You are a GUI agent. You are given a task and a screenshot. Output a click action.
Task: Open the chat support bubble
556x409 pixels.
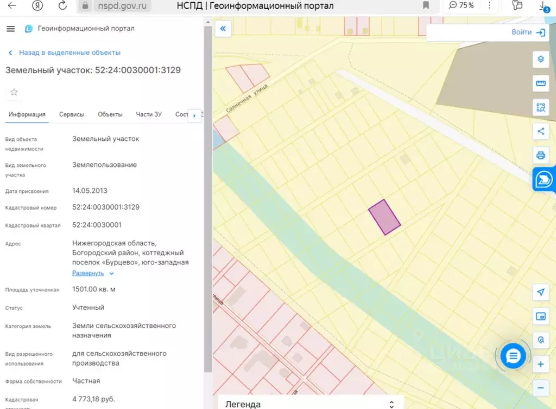pos(513,356)
